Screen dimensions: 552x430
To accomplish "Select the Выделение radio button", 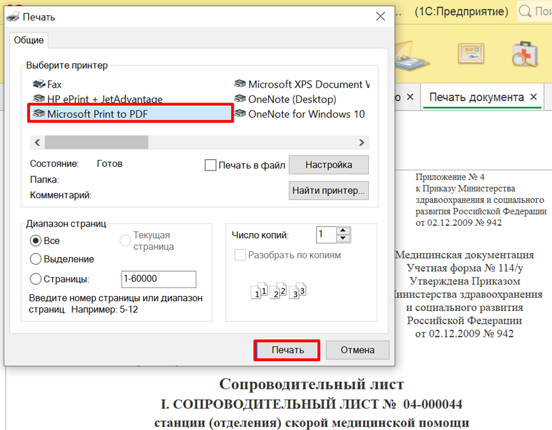I will pyautogui.click(x=36, y=259).
